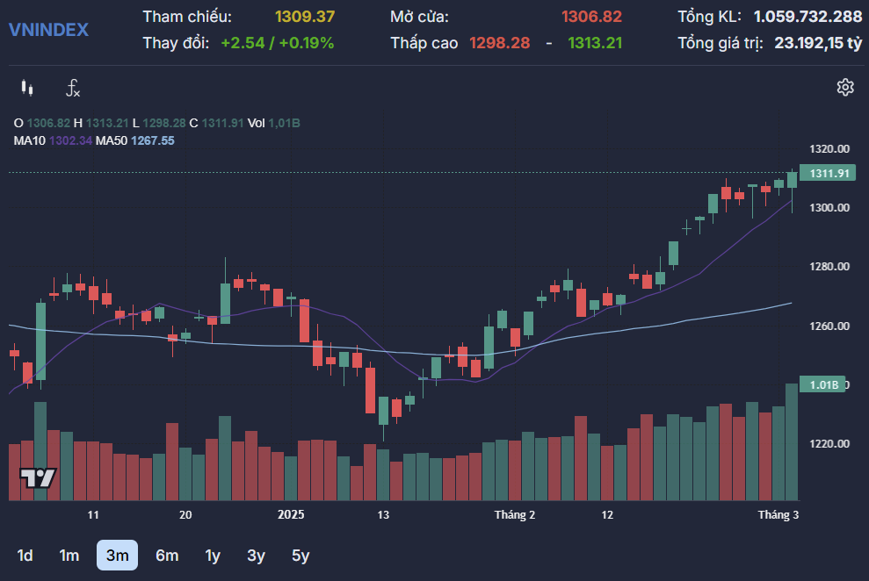Open the candlestick chart type selector
Image resolution: width=869 pixels, height=581 pixels.
pos(27,88)
